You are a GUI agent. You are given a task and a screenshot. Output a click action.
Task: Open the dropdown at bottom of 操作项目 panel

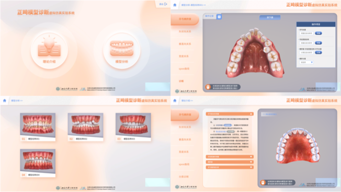tap(306, 62)
